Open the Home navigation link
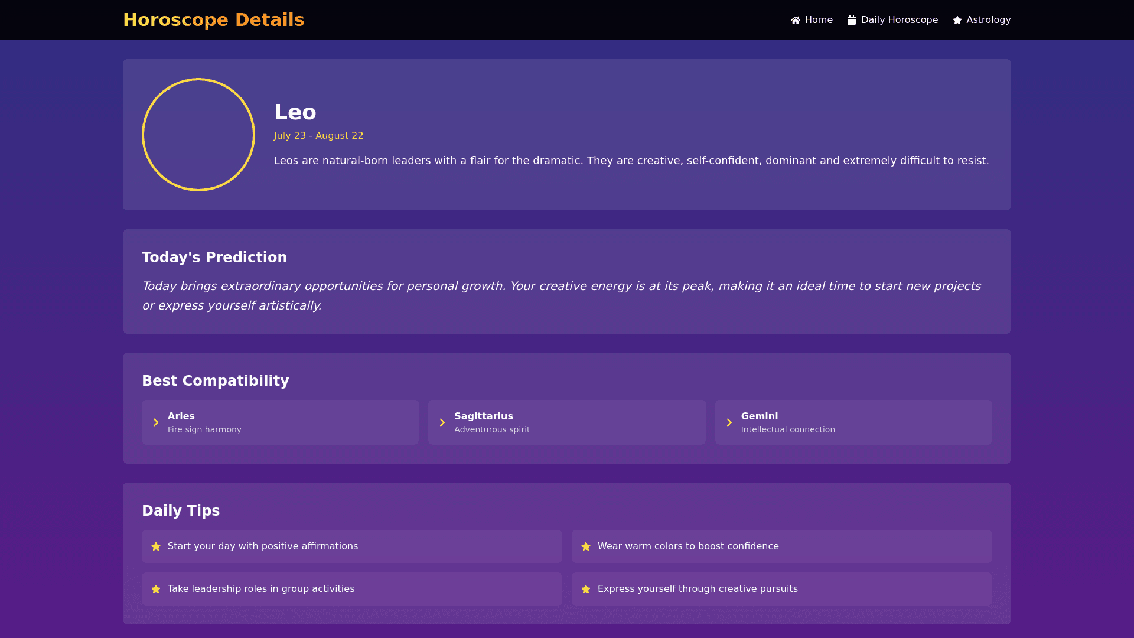The image size is (1134, 638). [x=819, y=20]
